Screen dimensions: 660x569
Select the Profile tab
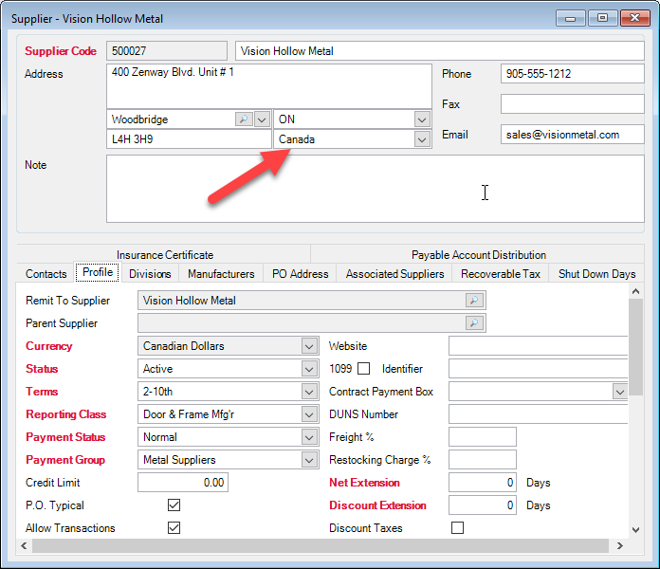(98, 272)
